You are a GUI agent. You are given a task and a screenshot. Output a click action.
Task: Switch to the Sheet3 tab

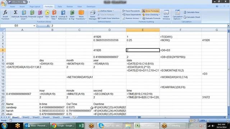[36, 117]
